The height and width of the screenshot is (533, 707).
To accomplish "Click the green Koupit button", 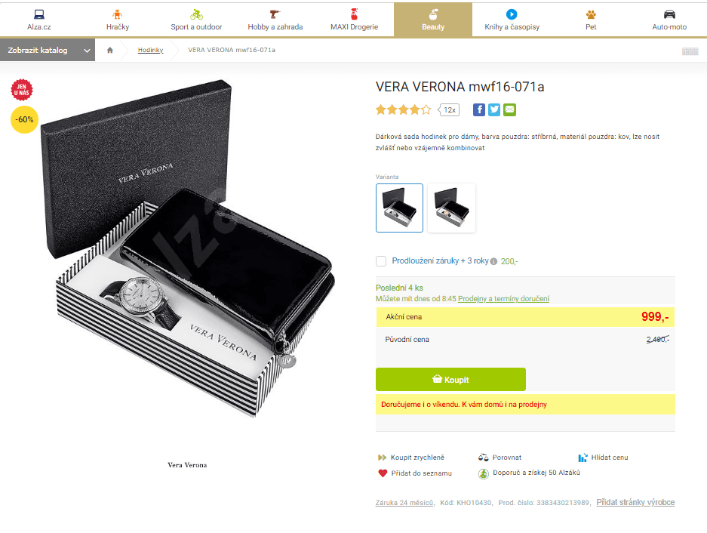I will click(x=450, y=380).
